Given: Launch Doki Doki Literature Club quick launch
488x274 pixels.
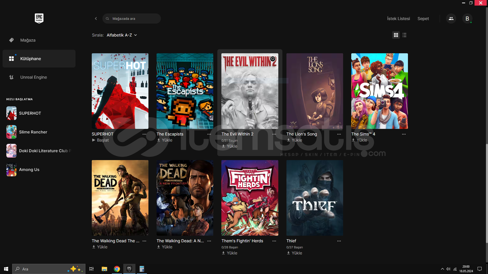Looking at the screenshot, I should point(39,151).
